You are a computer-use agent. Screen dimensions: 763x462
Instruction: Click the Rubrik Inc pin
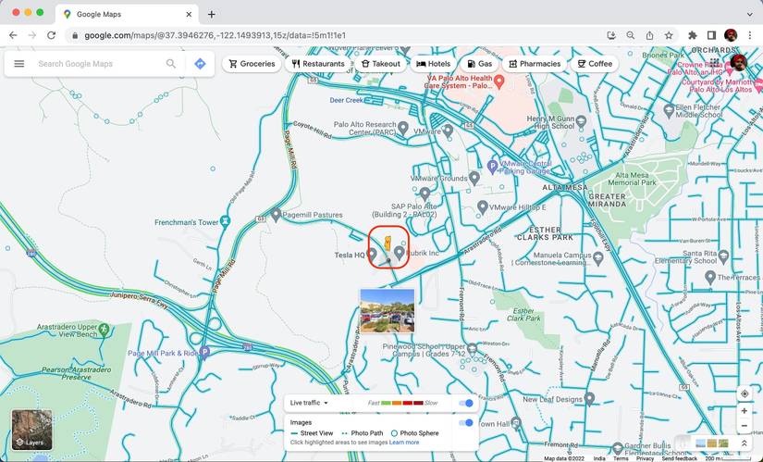pos(400,253)
